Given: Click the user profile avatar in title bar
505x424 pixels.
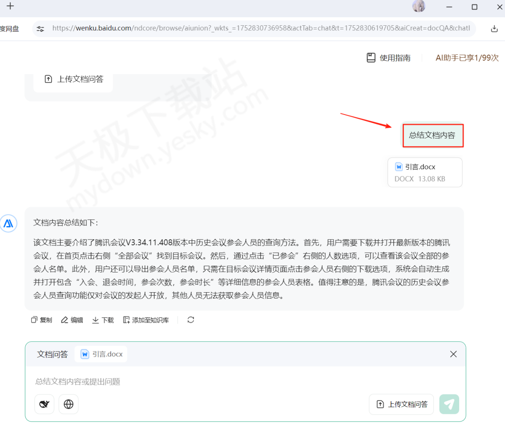Looking at the screenshot, I should (x=419, y=6).
